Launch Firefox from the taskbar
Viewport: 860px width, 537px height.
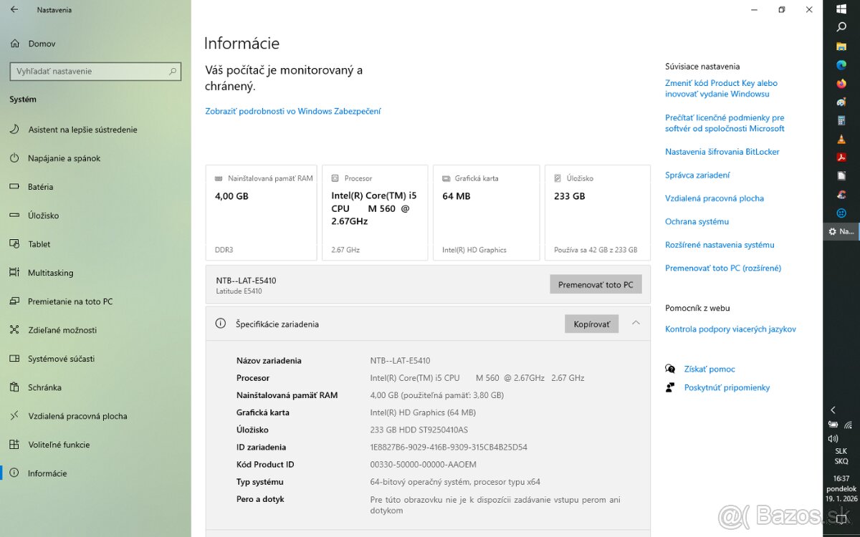tap(841, 84)
